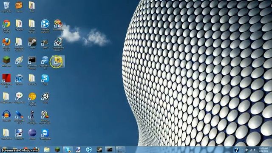272x153 pixels.
Task: Switch to Skype in the taskbar
Action: (68, 150)
